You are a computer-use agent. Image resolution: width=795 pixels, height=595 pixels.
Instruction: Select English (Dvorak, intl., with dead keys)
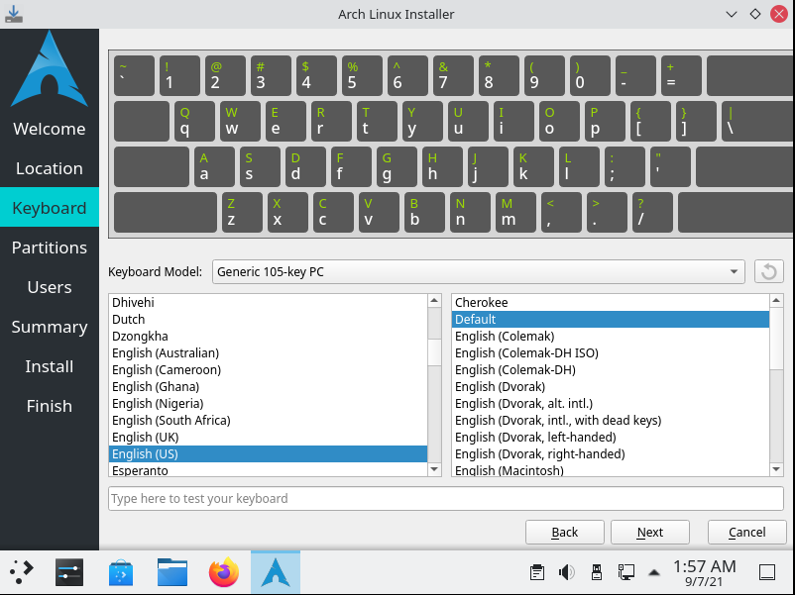pyautogui.click(x=611, y=421)
